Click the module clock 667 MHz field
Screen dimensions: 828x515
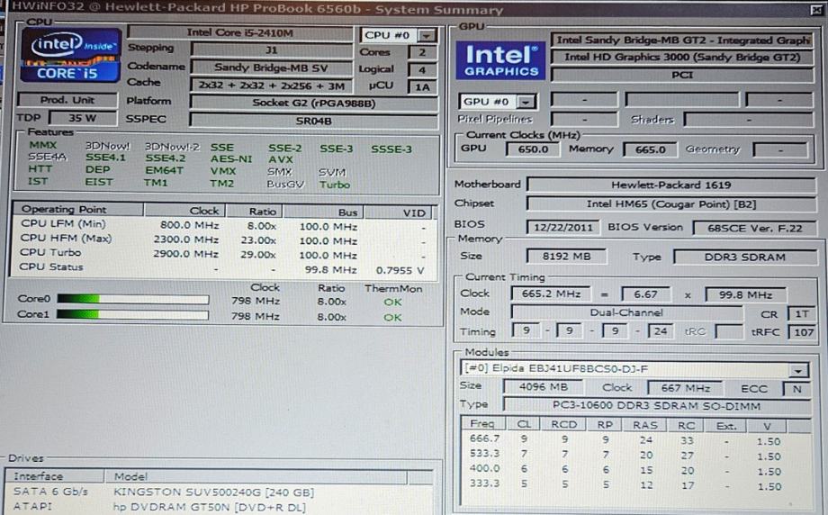685,388
